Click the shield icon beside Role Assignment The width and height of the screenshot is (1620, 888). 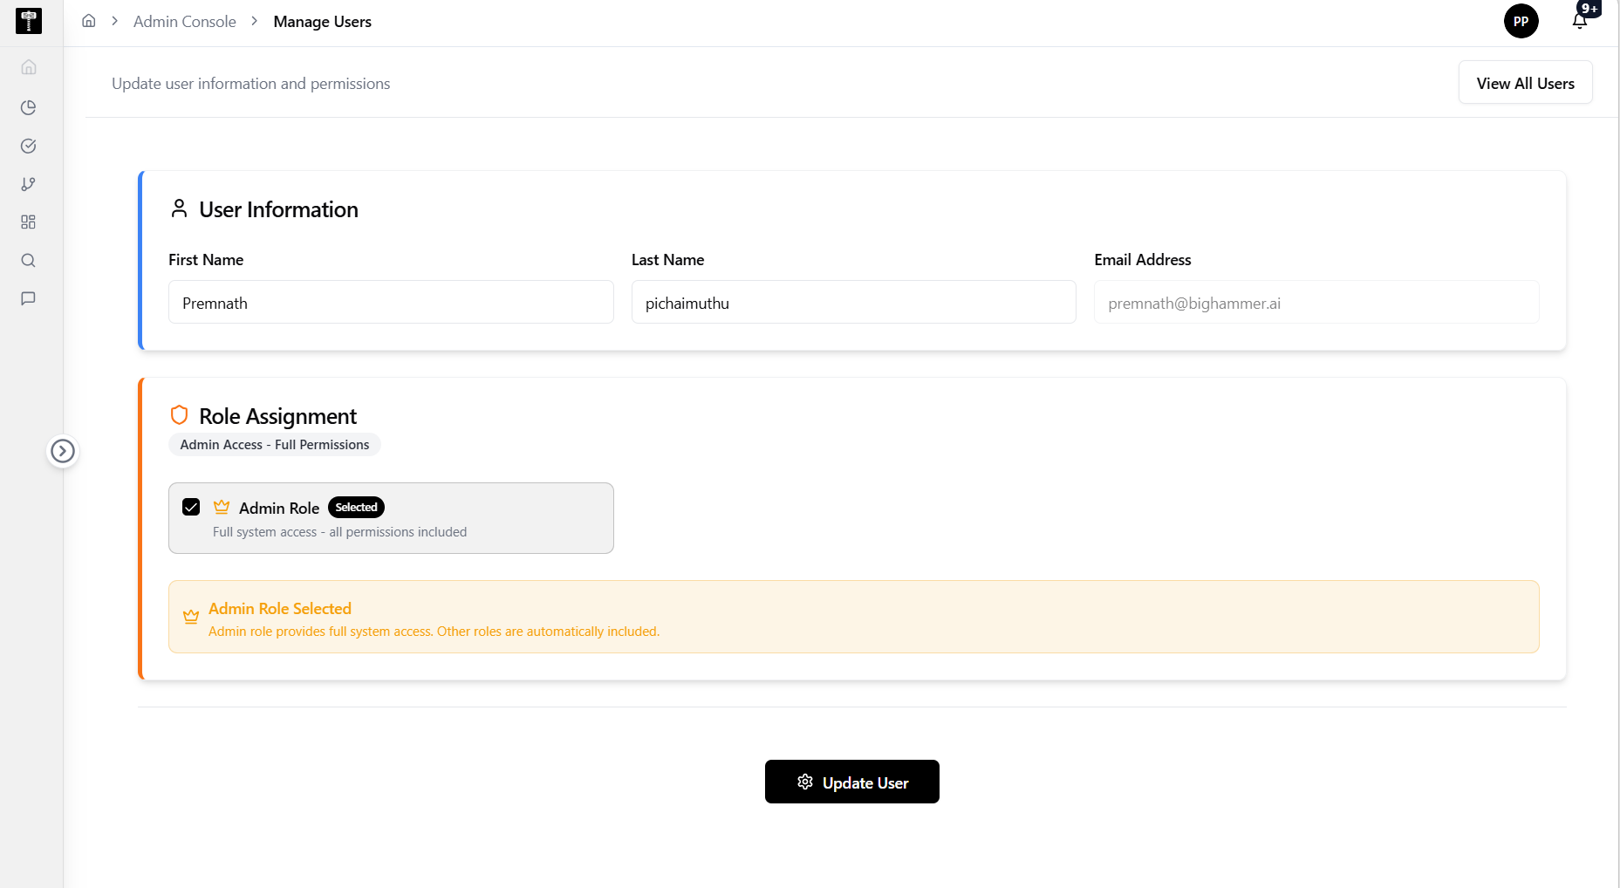point(180,415)
